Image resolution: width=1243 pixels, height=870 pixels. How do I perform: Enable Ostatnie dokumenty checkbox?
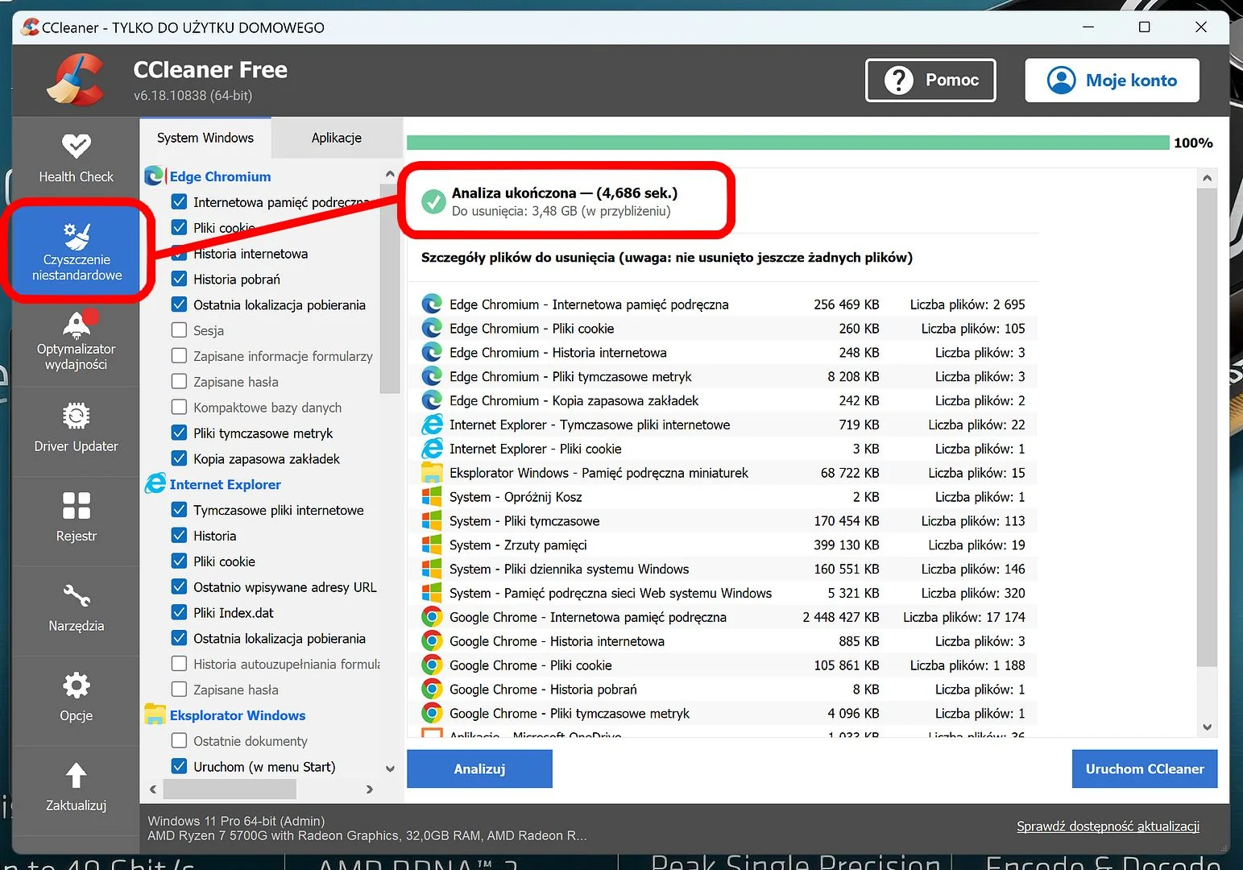[179, 740]
